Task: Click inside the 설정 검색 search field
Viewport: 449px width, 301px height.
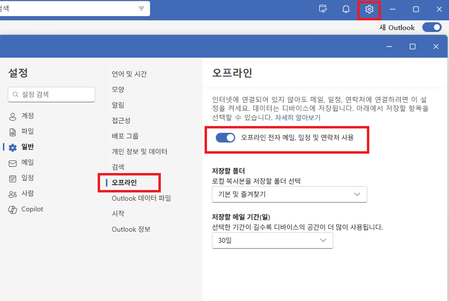Action: click(51, 95)
